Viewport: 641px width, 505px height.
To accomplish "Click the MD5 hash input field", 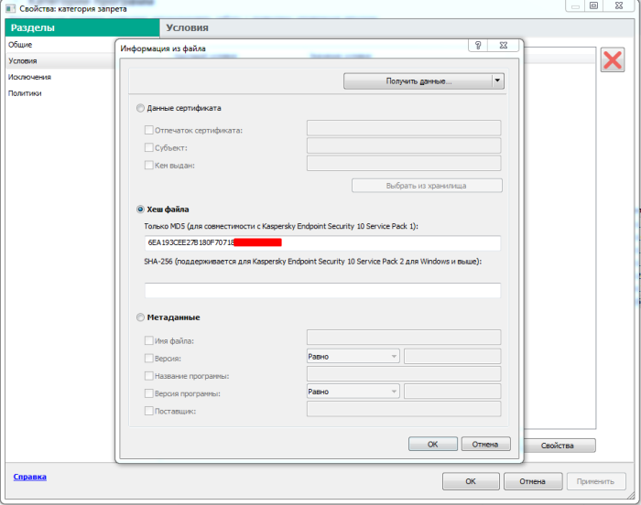I will coord(322,242).
